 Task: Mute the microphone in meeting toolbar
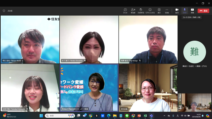click(185, 11)
